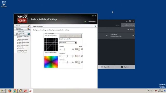Reset Brightness with its small checkbox button
This screenshot has width=166, height=93.
82,56
